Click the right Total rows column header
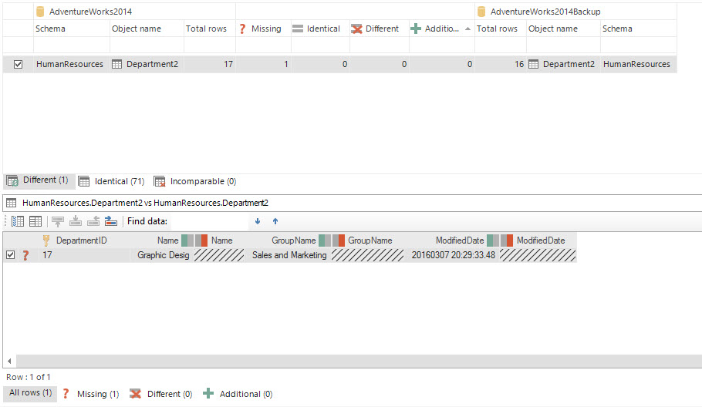The width and height of the screenshot is (702, 407). tap(501, 29)
